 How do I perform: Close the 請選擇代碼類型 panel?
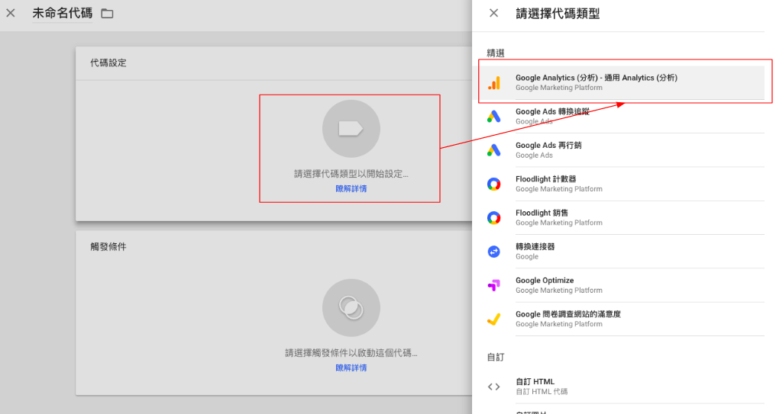coord(494,13)
